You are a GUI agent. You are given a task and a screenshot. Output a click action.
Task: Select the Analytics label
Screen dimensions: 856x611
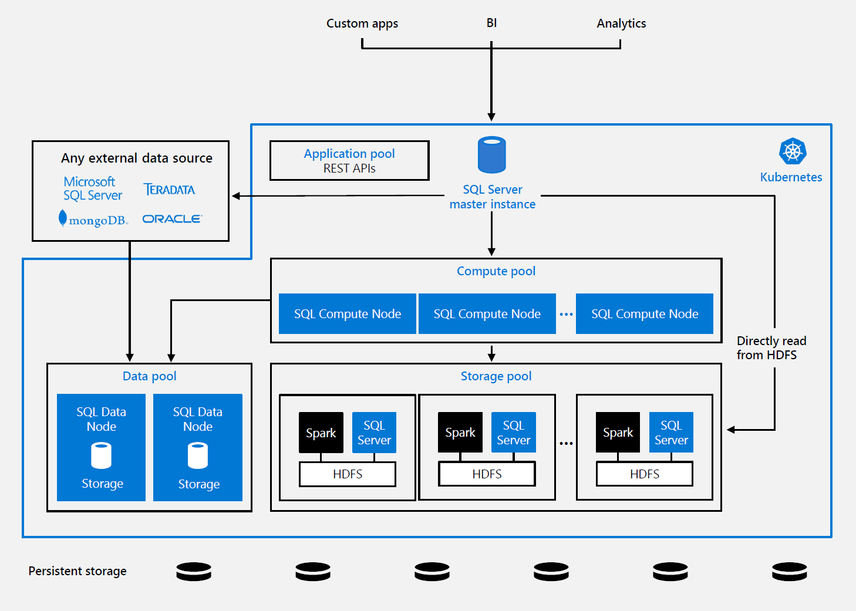coord(621,23)
